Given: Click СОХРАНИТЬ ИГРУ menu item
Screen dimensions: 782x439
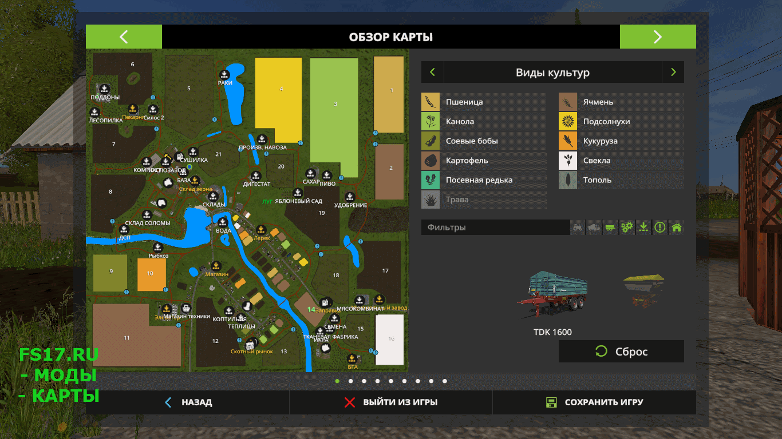Looking at the screenshot, I should click(594, 402).
